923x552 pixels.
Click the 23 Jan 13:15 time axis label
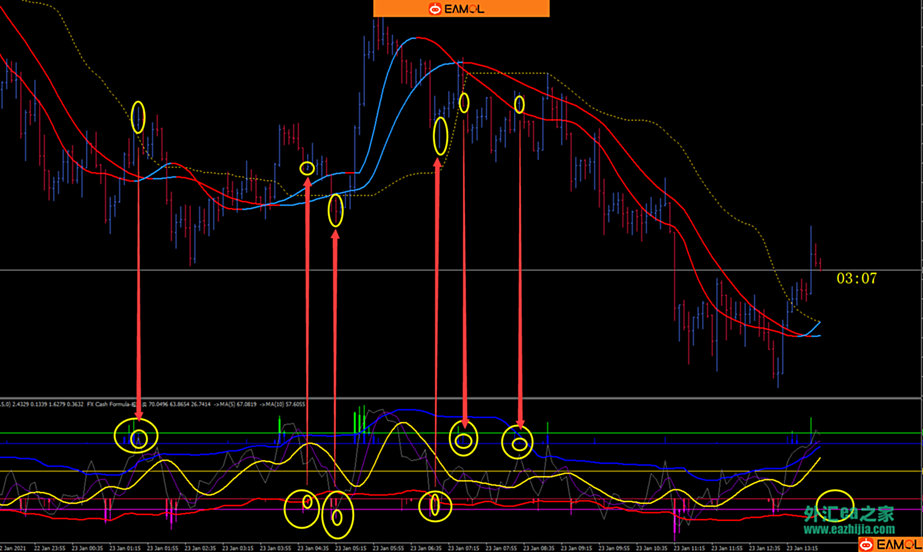click(802, 548)
